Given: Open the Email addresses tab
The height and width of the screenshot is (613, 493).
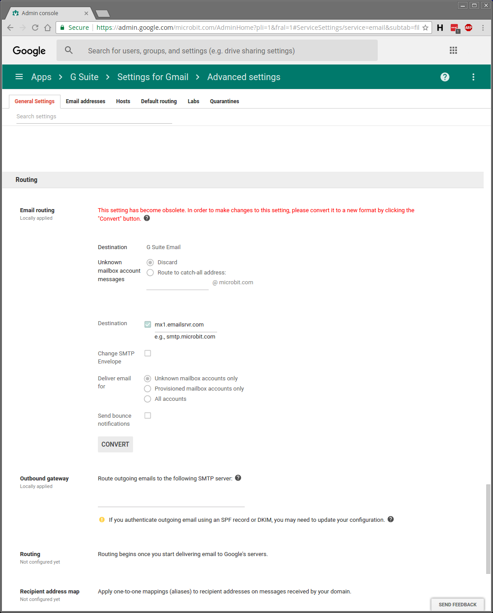Looking at the screenshot, I should (85, 101).
